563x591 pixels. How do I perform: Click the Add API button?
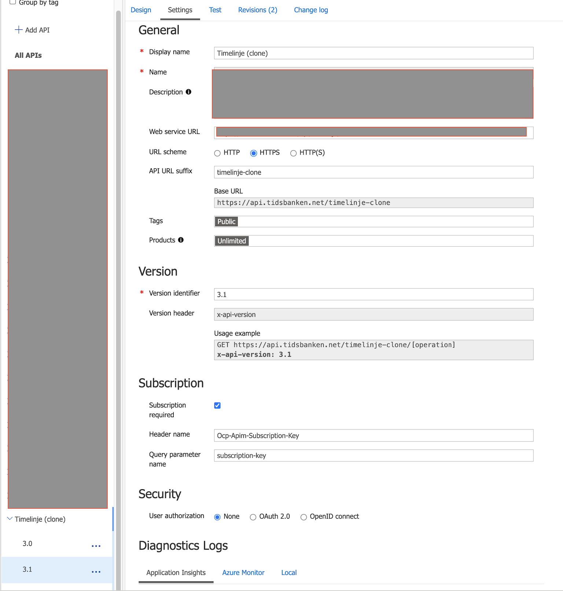(32, 30)
